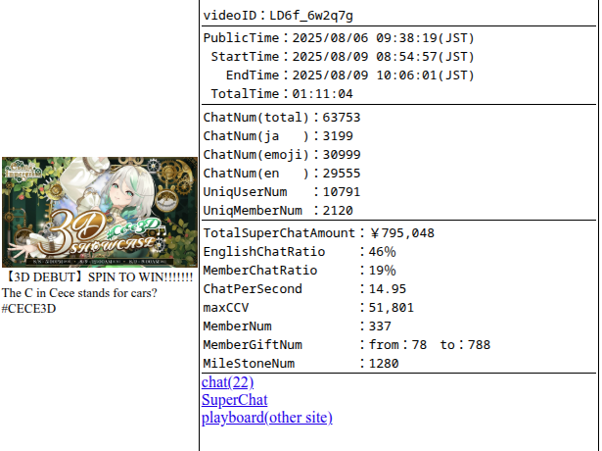This screenshot has height=451, width=602.
Task: Click TotalSuperChatAmount ¥795,048 row
Action: [319, 233]
